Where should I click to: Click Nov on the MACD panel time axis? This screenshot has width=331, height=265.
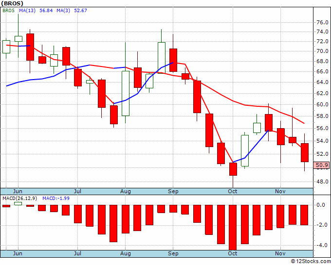pos(280,253)
